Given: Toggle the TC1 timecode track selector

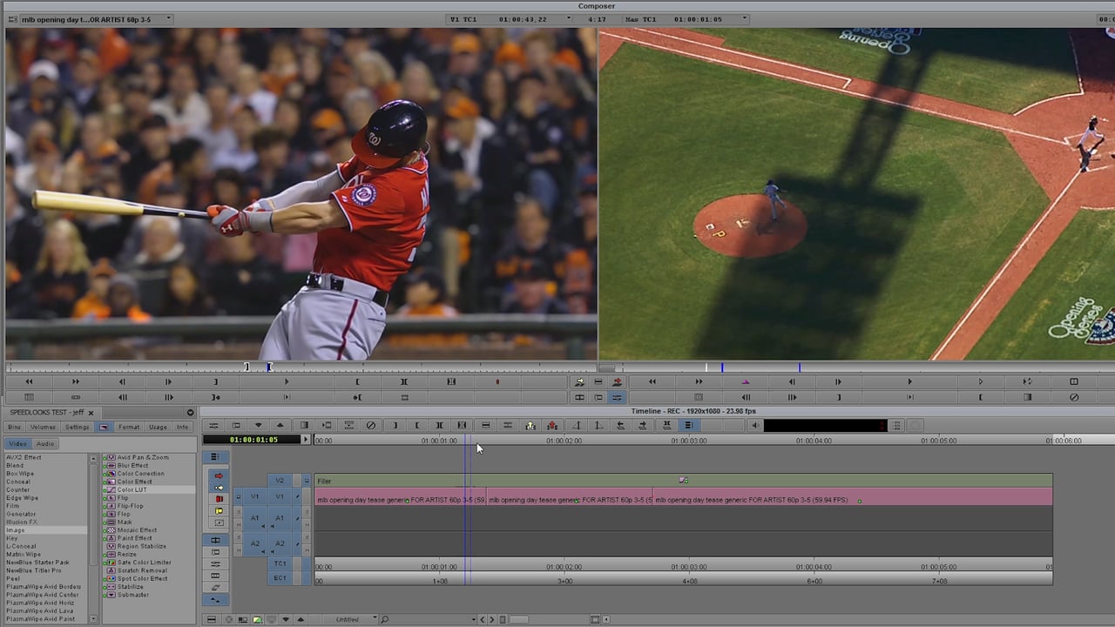Looking at the screenshot, I should coord(280,563).
